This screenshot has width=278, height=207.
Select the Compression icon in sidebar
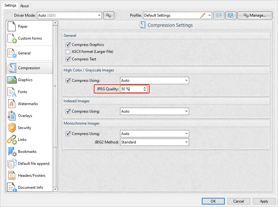click(x=12, y=68)
